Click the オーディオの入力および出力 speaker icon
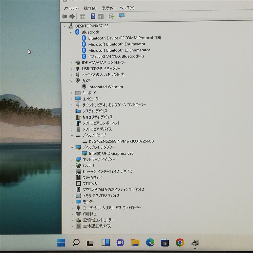Viewport: 253px width, 253px height. [x=78, y=75]
